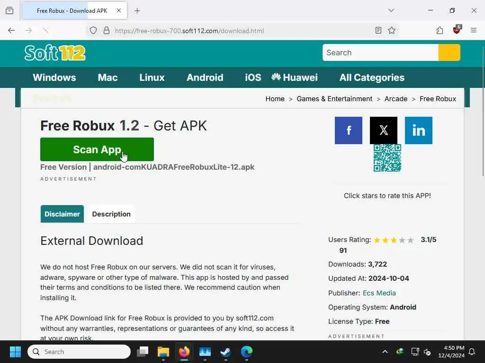Open the Windows category
This screenshot has height=363, width=485.
pos(54,78)
